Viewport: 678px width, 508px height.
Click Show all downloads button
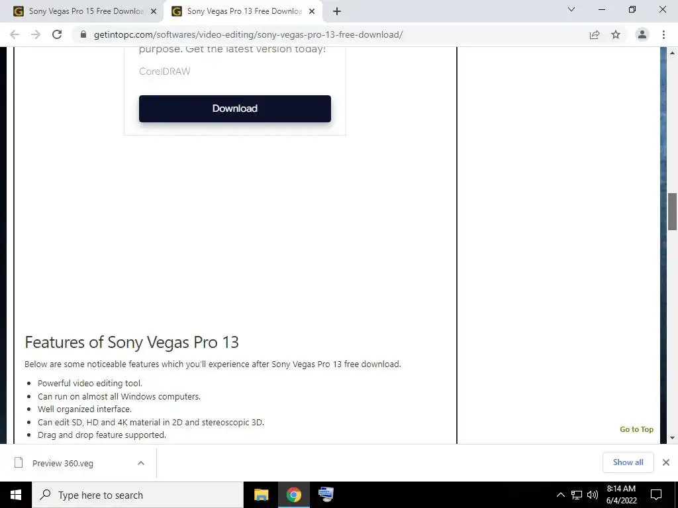pyautogui.click(x=628, y=462)
